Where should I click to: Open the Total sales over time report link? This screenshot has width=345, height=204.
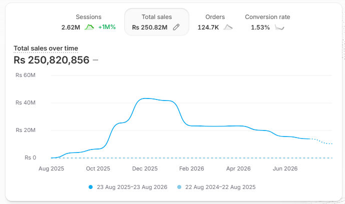(46, 48)
